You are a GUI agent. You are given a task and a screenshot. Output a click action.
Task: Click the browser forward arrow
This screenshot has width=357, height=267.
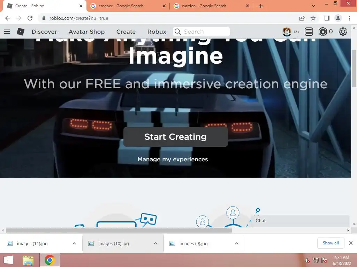click(x=19, y=18)
